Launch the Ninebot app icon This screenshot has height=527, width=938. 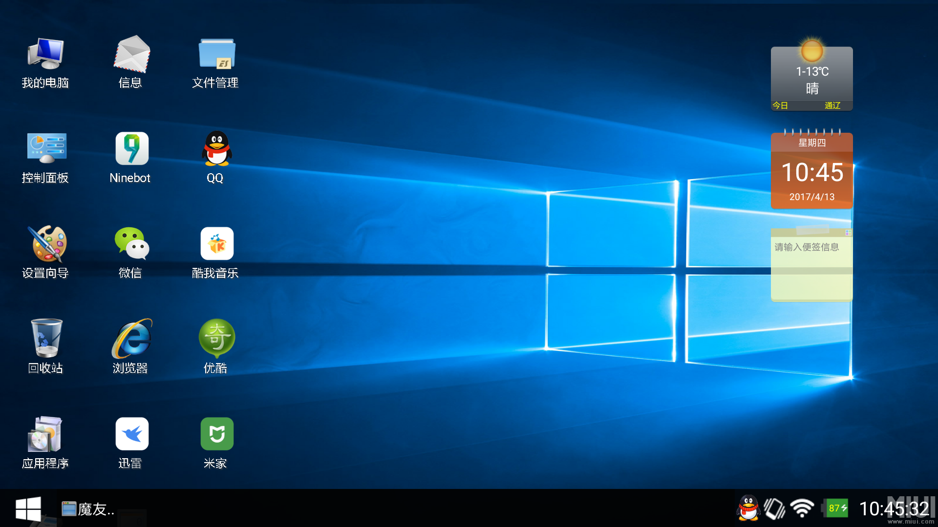[x=131, y=149]
